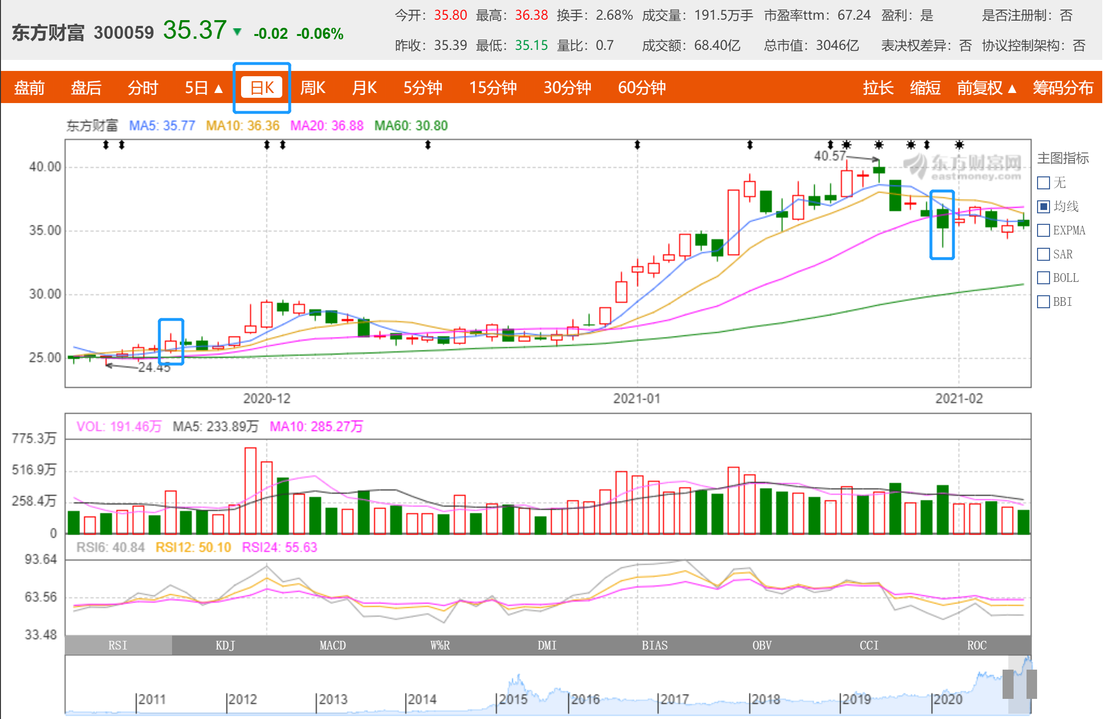1108x719 pixels.
Task: Click the green down-arrow beside price 35.37
Action: click(237, 32)
